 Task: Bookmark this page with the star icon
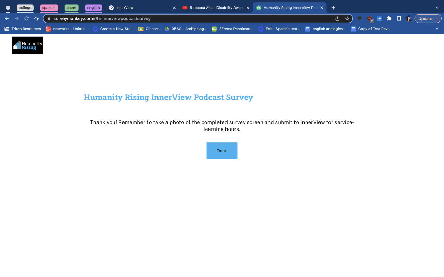(x=347, y=19)
